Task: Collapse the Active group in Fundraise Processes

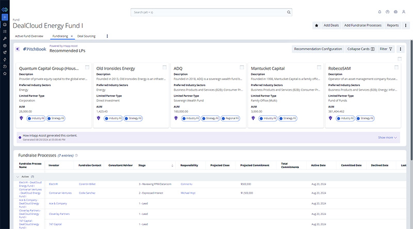Action: coord(18,177)
